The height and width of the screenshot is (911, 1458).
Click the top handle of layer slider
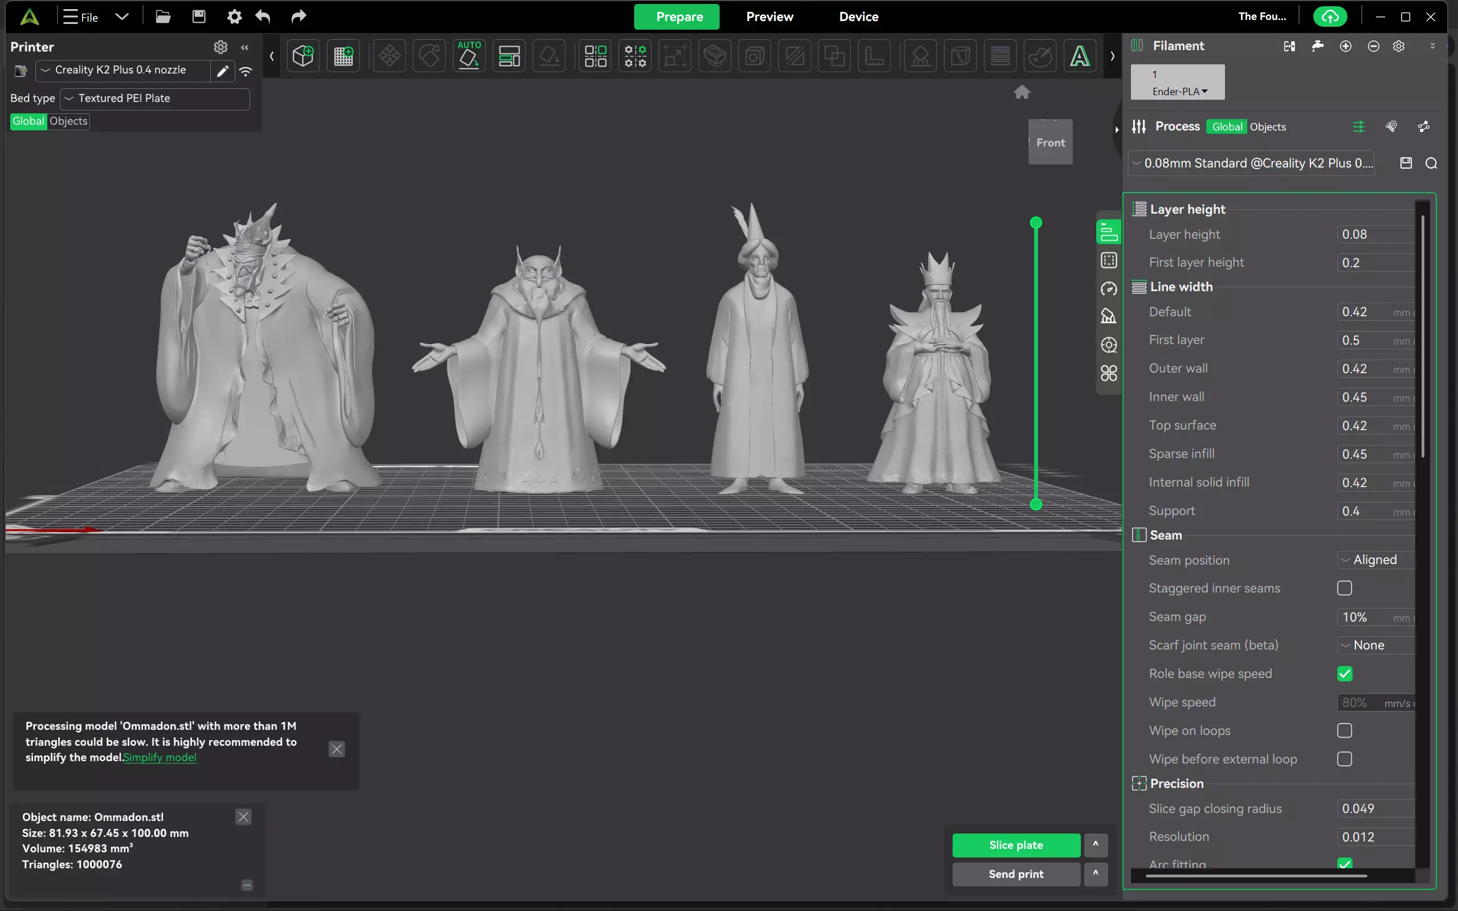click(1036, 222)
